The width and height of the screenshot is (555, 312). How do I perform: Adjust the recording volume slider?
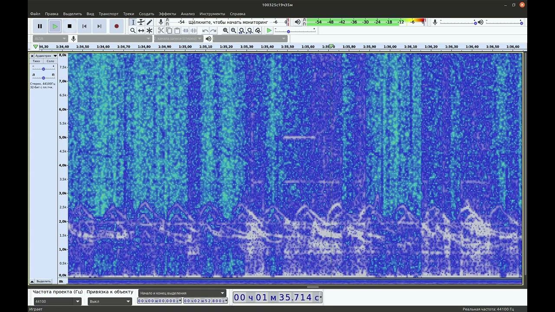click(x=458, y=22)
